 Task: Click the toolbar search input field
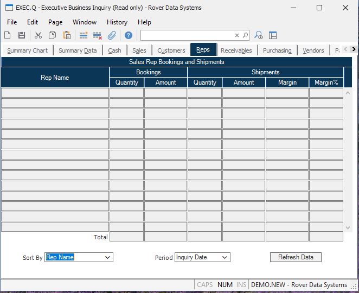point(187,35)
